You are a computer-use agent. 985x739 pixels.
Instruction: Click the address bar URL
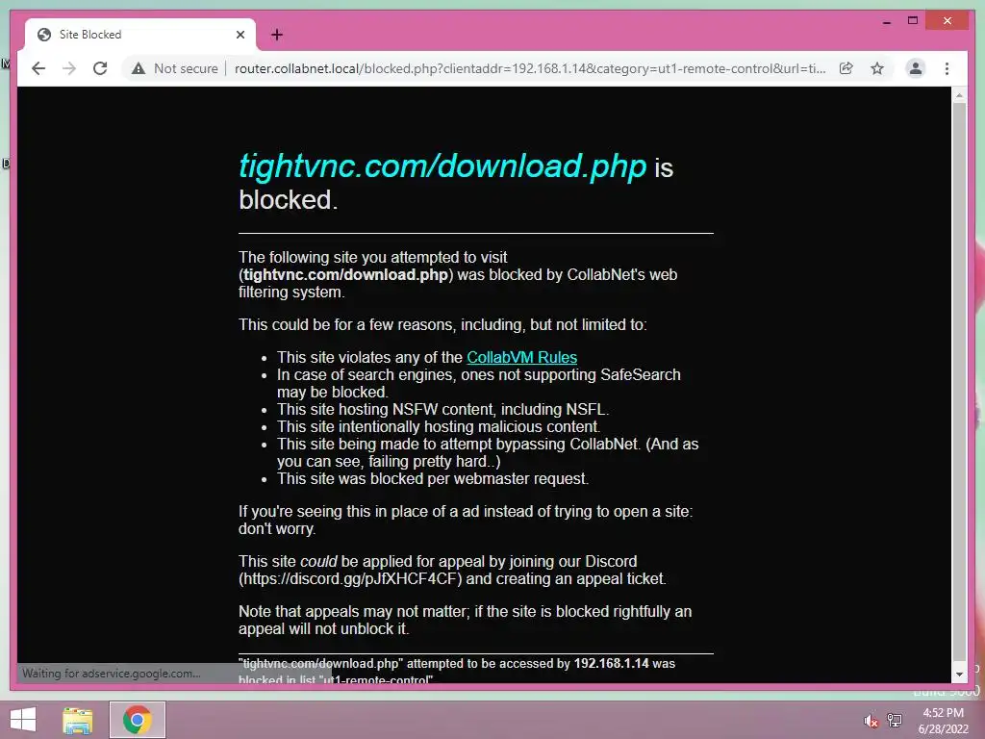pyautogui.click(x=530, y=68)
